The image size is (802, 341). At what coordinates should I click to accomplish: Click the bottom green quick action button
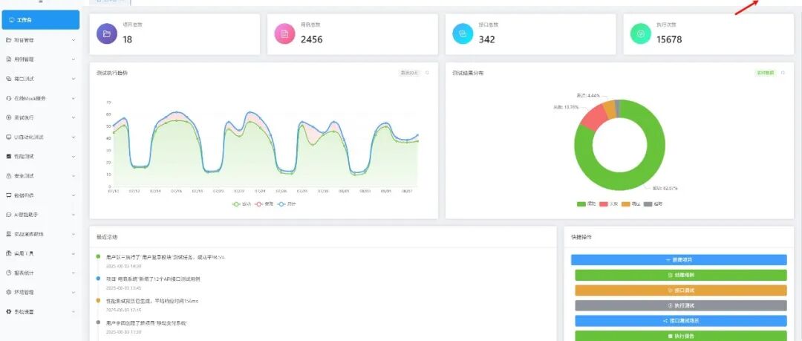(681, 336)
